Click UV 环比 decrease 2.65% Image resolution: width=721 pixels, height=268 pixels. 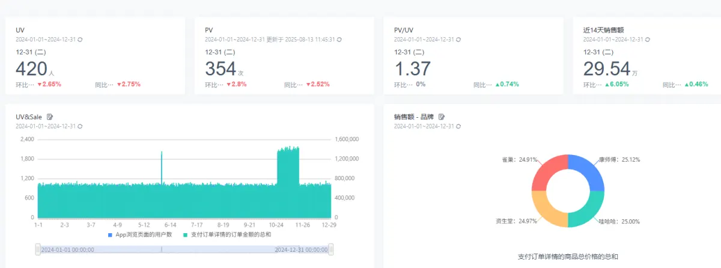click(x=49, y=84)
